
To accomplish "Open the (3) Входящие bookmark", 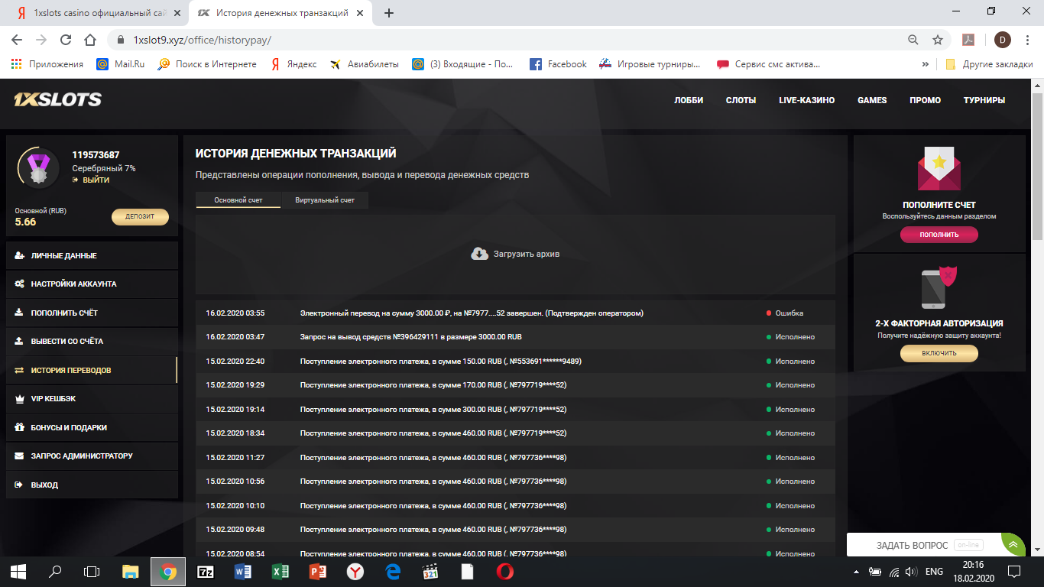I will click(x=463, y=64).
